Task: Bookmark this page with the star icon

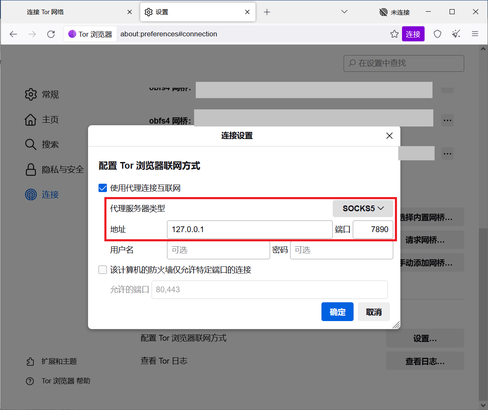Action: coord(394,34)
